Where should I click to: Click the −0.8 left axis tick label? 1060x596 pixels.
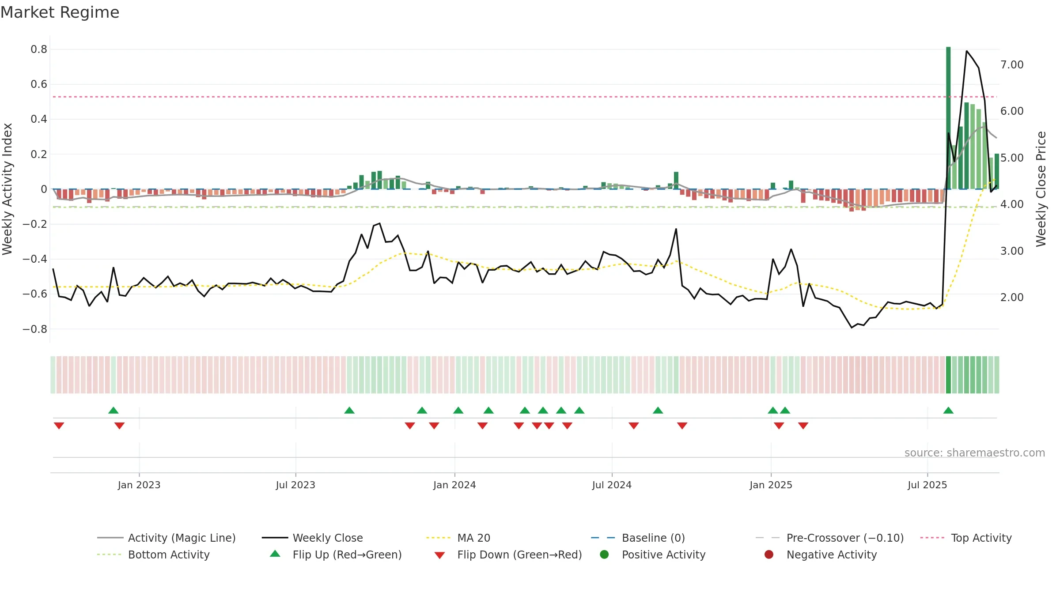click(35, 329)
